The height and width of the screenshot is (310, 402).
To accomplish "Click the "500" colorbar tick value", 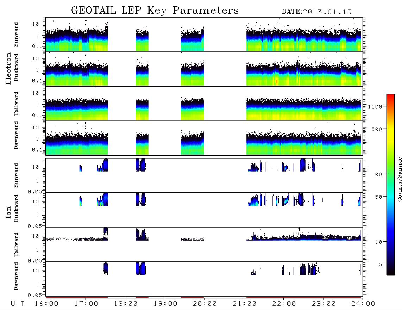I will click(x=377, y=129).
